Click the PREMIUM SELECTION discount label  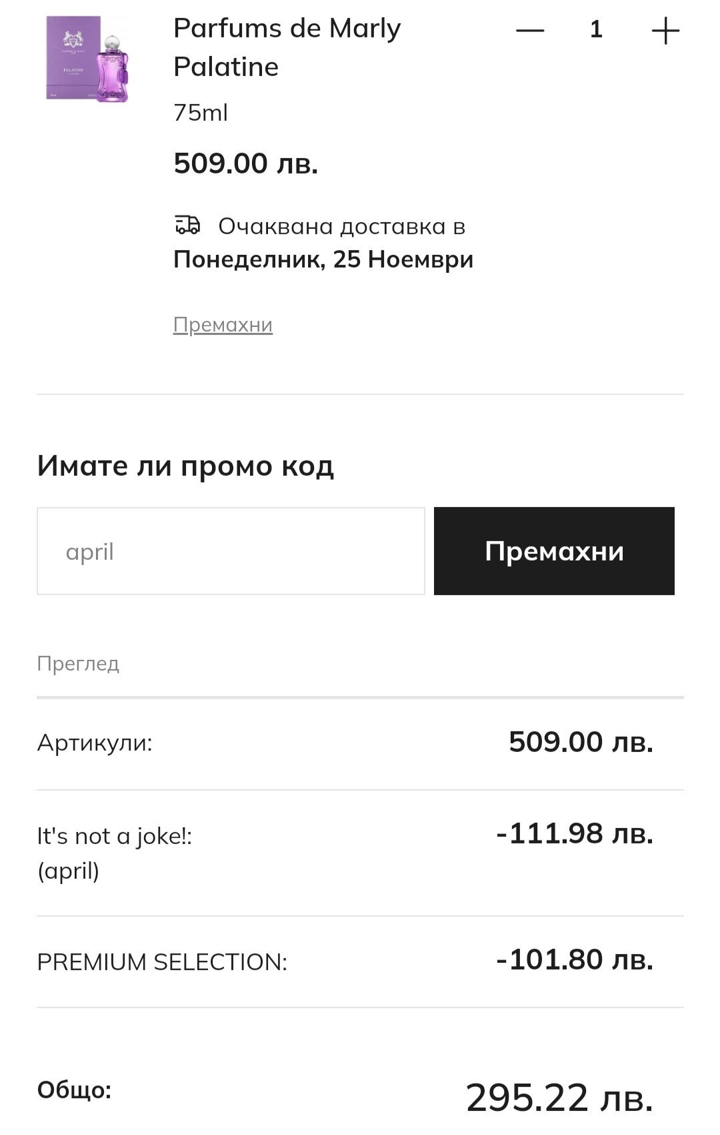[162, 962]
